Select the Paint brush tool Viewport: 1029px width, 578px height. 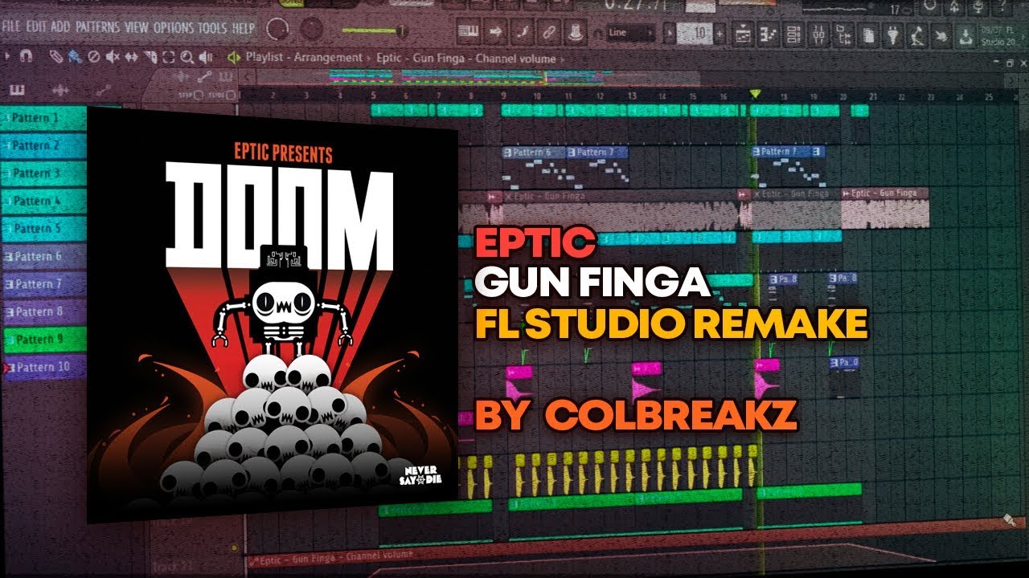75,56
